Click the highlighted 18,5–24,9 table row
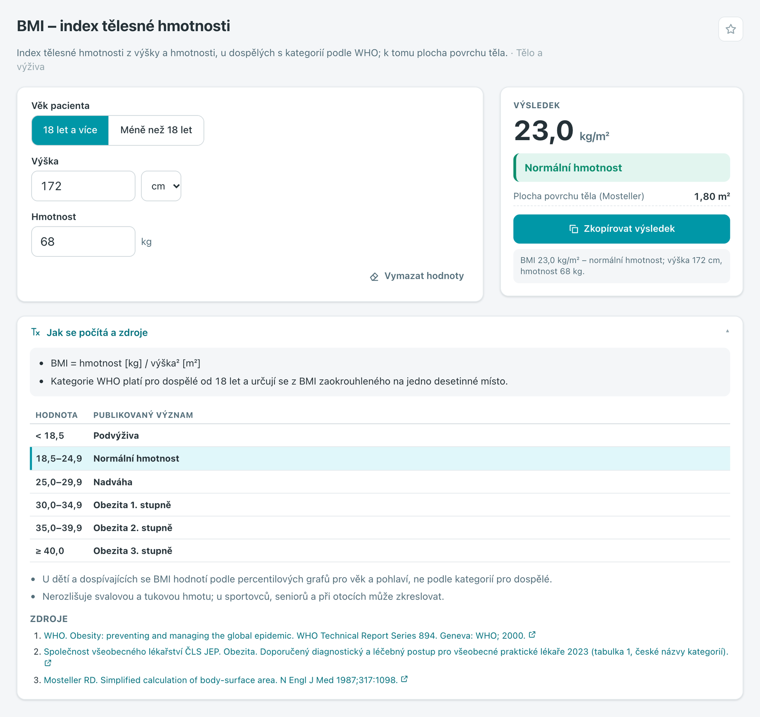This screenshot has height=717, width=760. click(x=380, y=458)
